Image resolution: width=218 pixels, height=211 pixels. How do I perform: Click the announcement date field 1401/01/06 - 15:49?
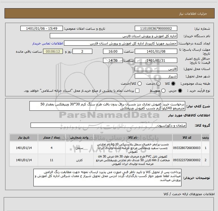42,29
